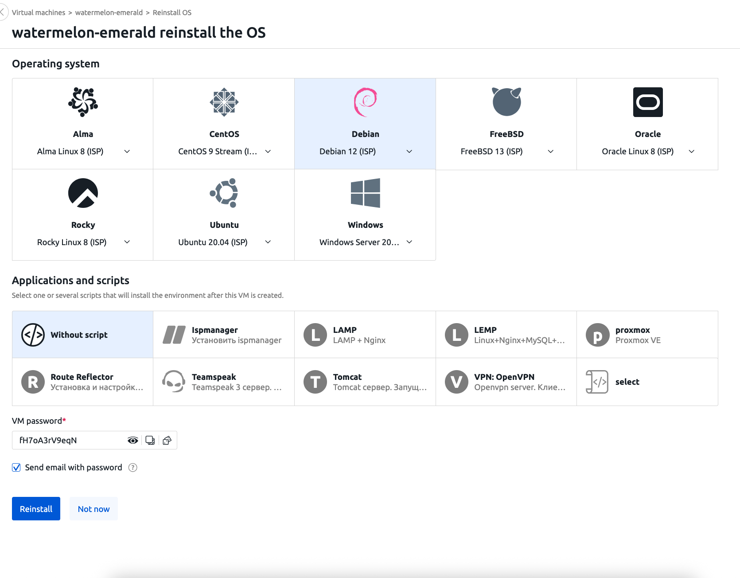Image resolution: width=740 pixels, height=578 pixels.
Task: Click the Route Reflector R icon
Action: 33,382
